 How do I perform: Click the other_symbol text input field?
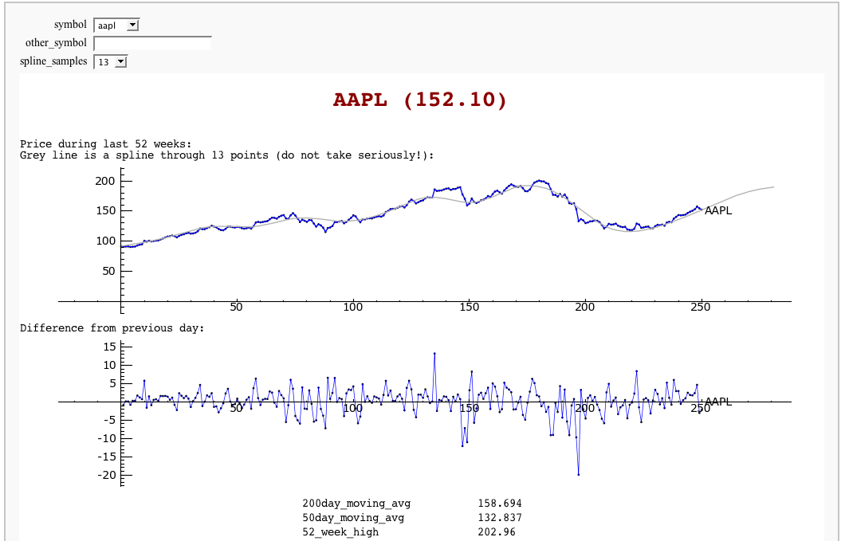[x=152, y=43]
